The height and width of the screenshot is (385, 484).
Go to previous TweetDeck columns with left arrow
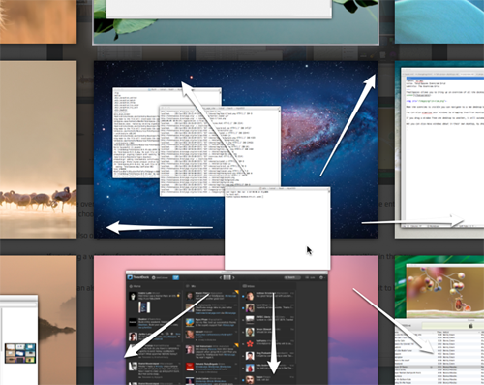pos(221,277)
